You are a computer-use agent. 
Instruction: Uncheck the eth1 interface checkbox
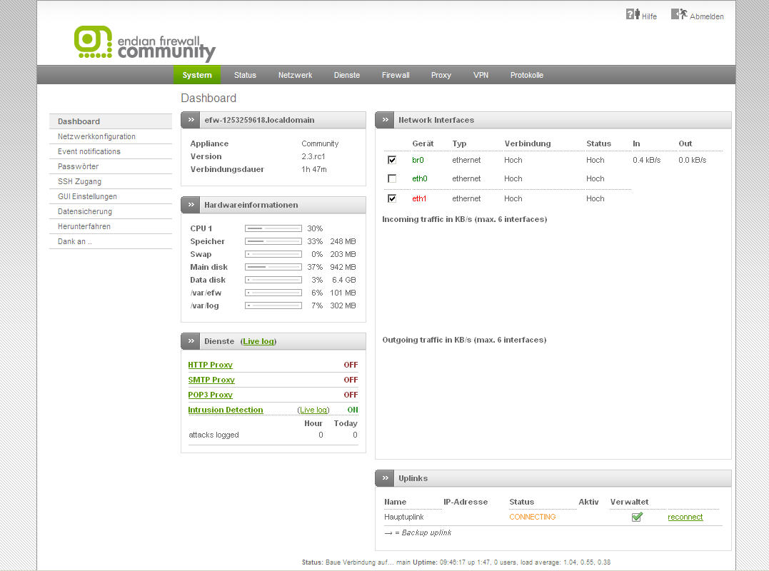pos(392,198)
